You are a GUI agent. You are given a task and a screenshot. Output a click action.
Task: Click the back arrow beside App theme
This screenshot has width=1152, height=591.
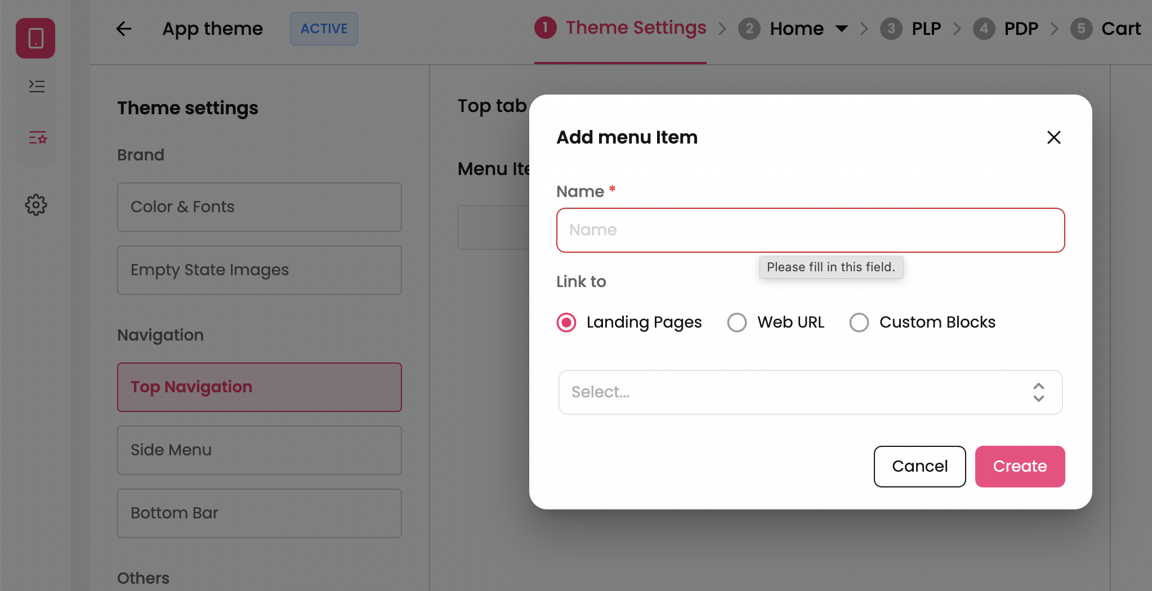(x=124, y=29)
